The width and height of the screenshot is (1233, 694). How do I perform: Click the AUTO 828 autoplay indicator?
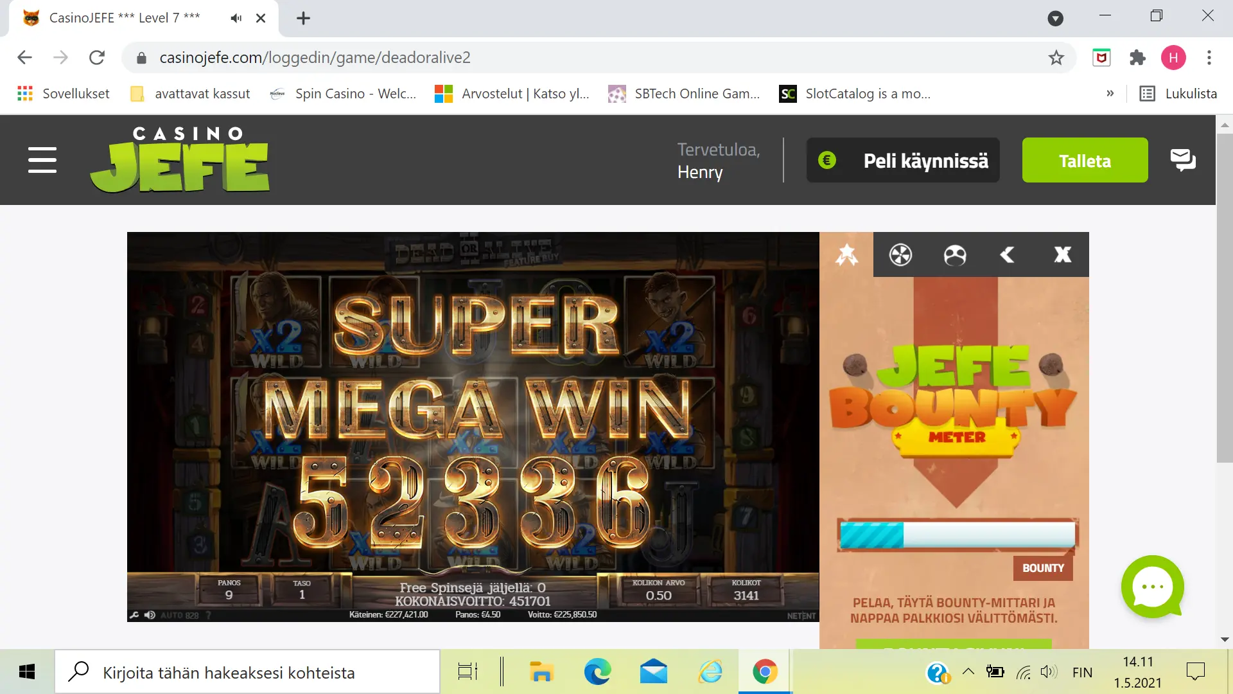pyautogui.click(x=179, y=615)
